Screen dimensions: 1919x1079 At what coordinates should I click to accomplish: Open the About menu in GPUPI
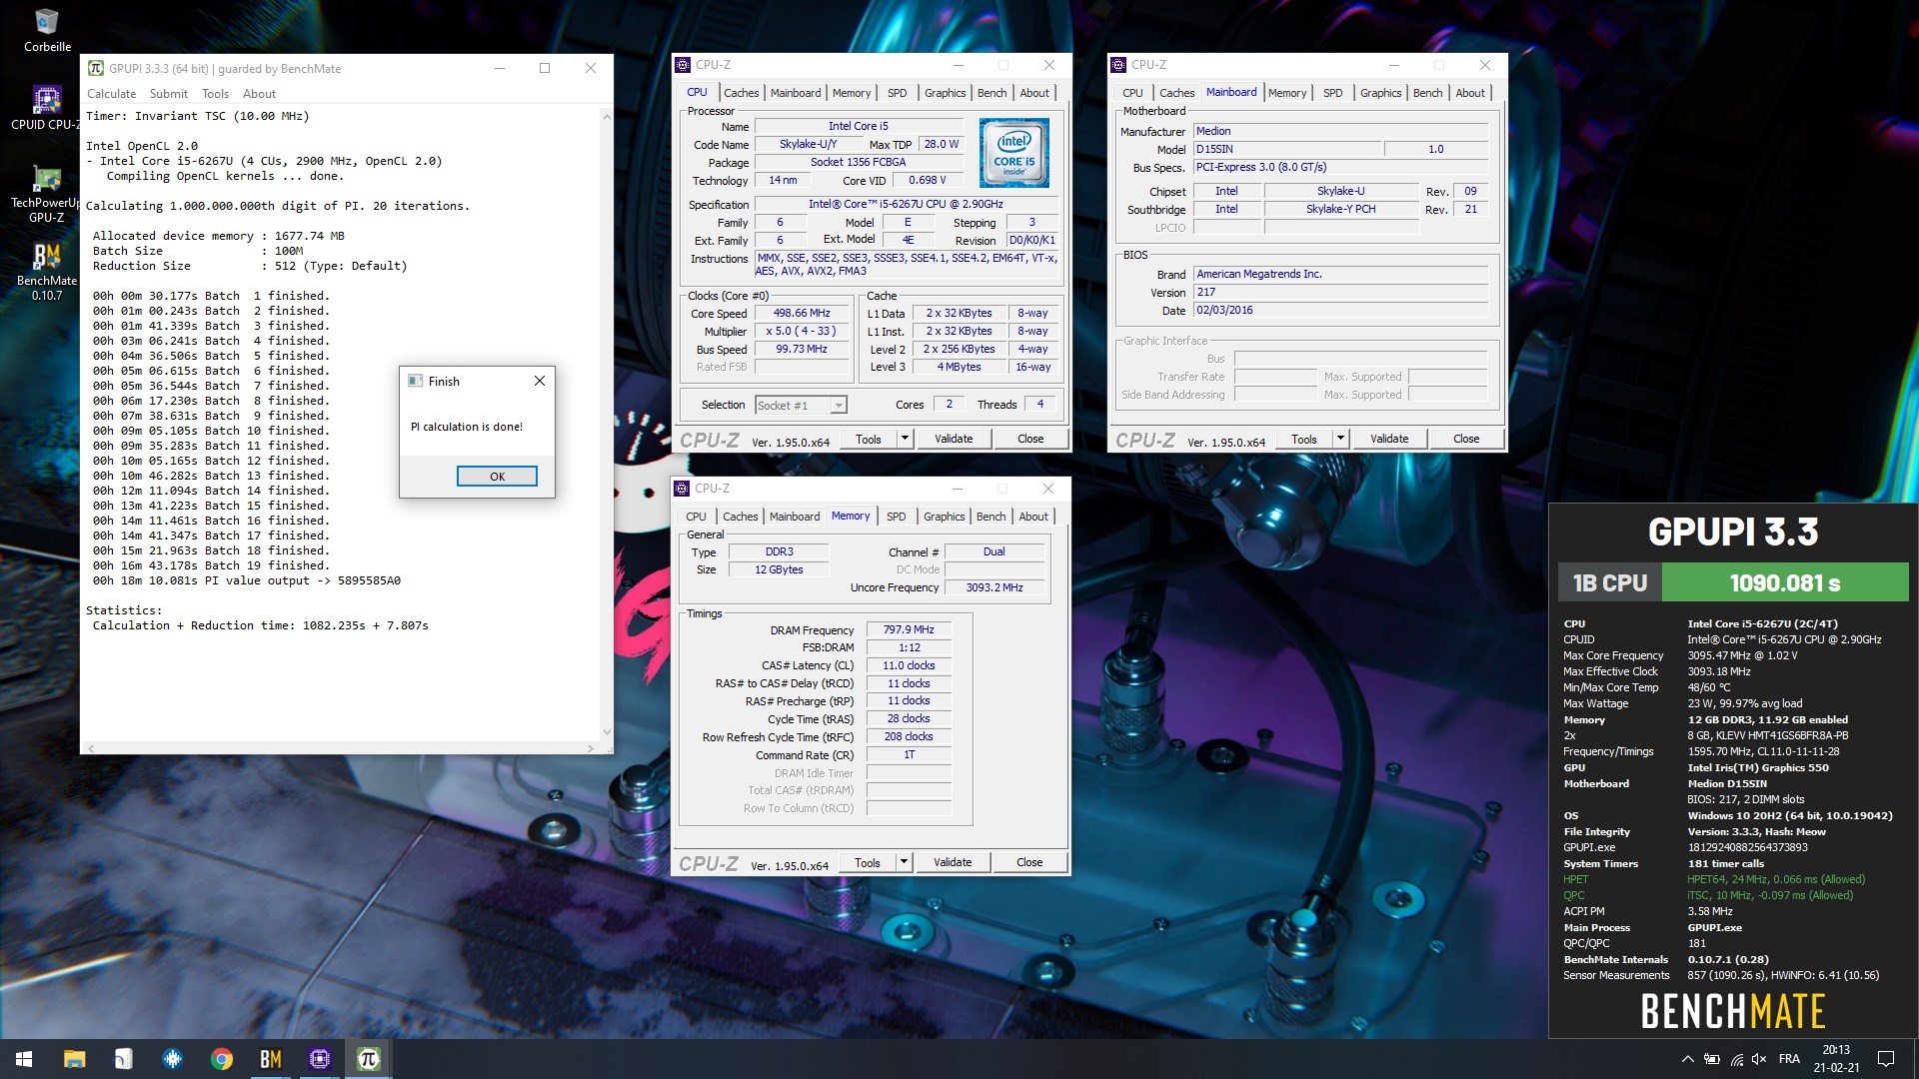tap(259, 94)
